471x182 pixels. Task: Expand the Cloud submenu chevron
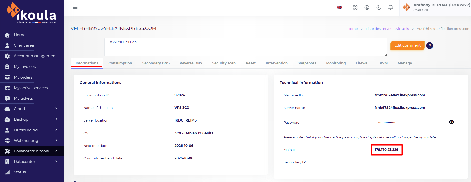pos(56,109)
